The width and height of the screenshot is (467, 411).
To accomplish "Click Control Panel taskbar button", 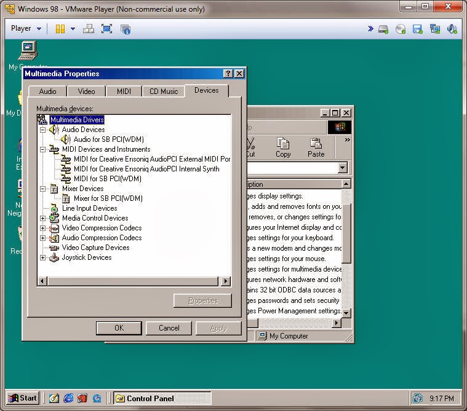I will [x=162, y=398].
